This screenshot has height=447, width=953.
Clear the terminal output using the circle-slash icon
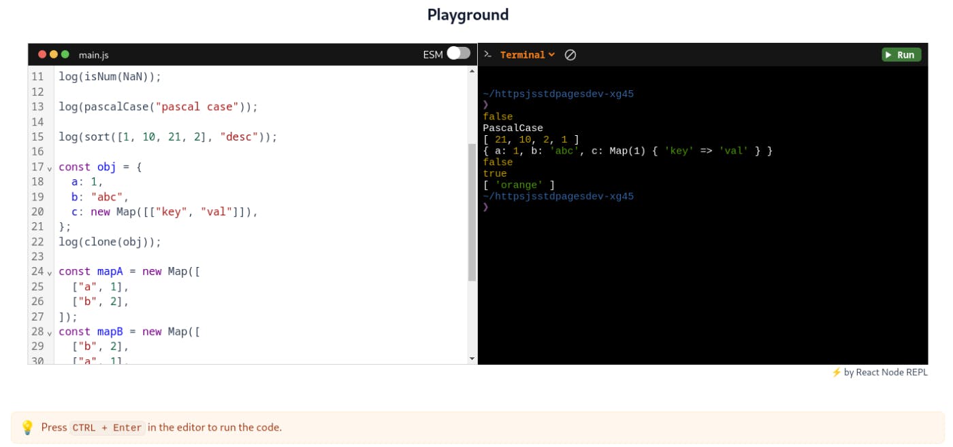pyautogui.click(x=571, y=54)
